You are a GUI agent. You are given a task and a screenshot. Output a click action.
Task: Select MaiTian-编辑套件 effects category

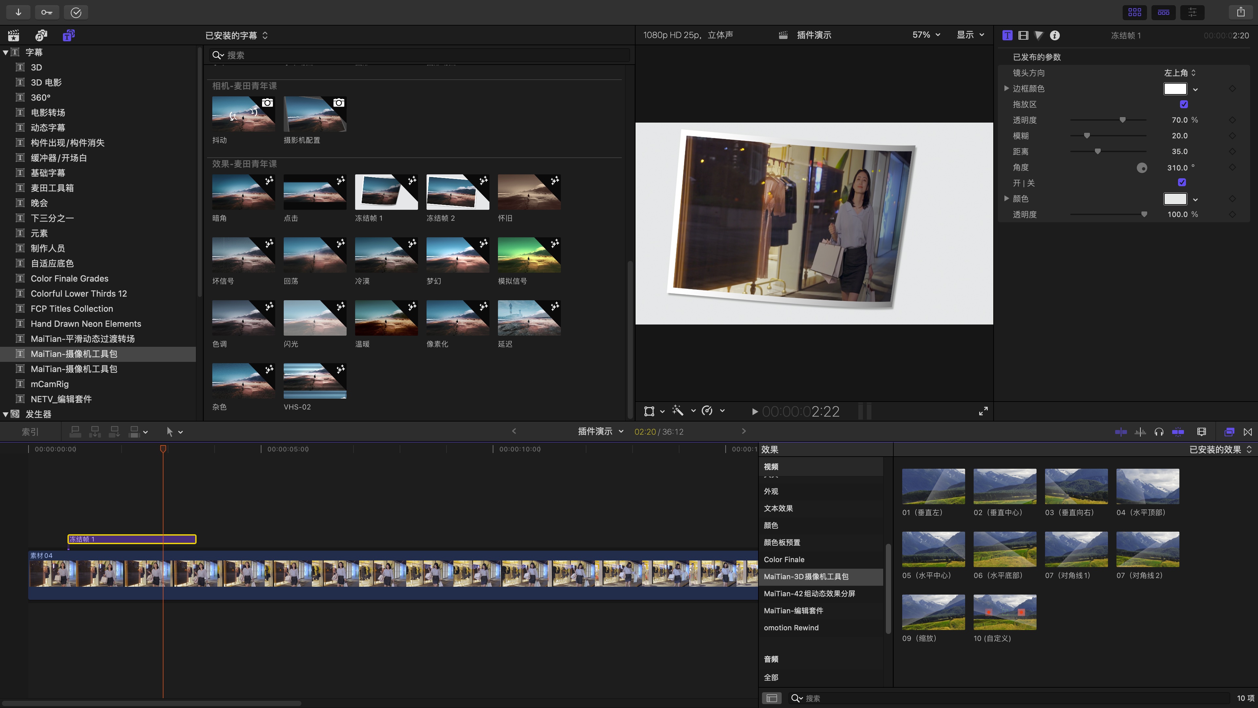(x=793, y=611)
